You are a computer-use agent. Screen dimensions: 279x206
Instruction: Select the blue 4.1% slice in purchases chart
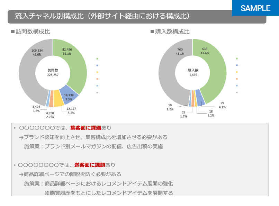pyautogui.click(x=201, y=98)
